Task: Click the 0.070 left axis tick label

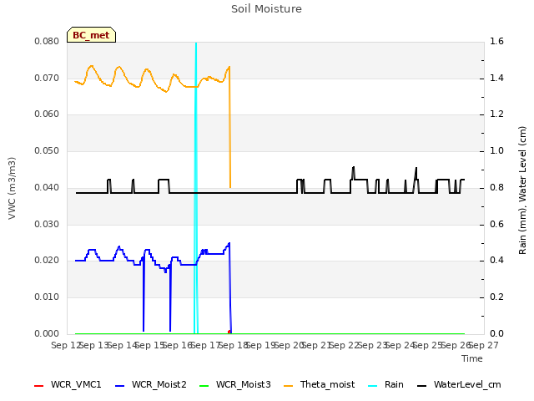Action: tap(47, 78)
